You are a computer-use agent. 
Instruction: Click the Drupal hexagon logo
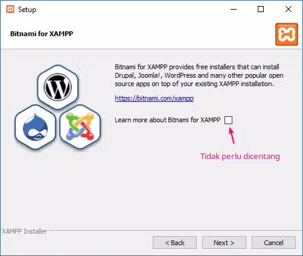pos(36,127)
